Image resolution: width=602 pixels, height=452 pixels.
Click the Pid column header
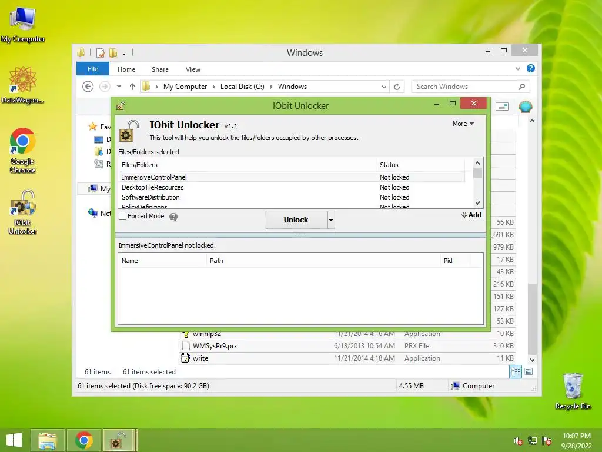[455, 261]
